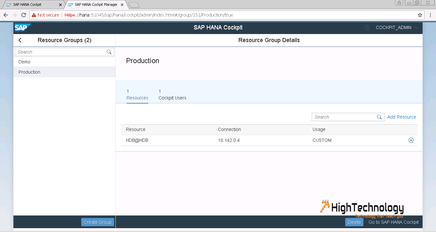Click the SAP logo in header

coord(22,28)
